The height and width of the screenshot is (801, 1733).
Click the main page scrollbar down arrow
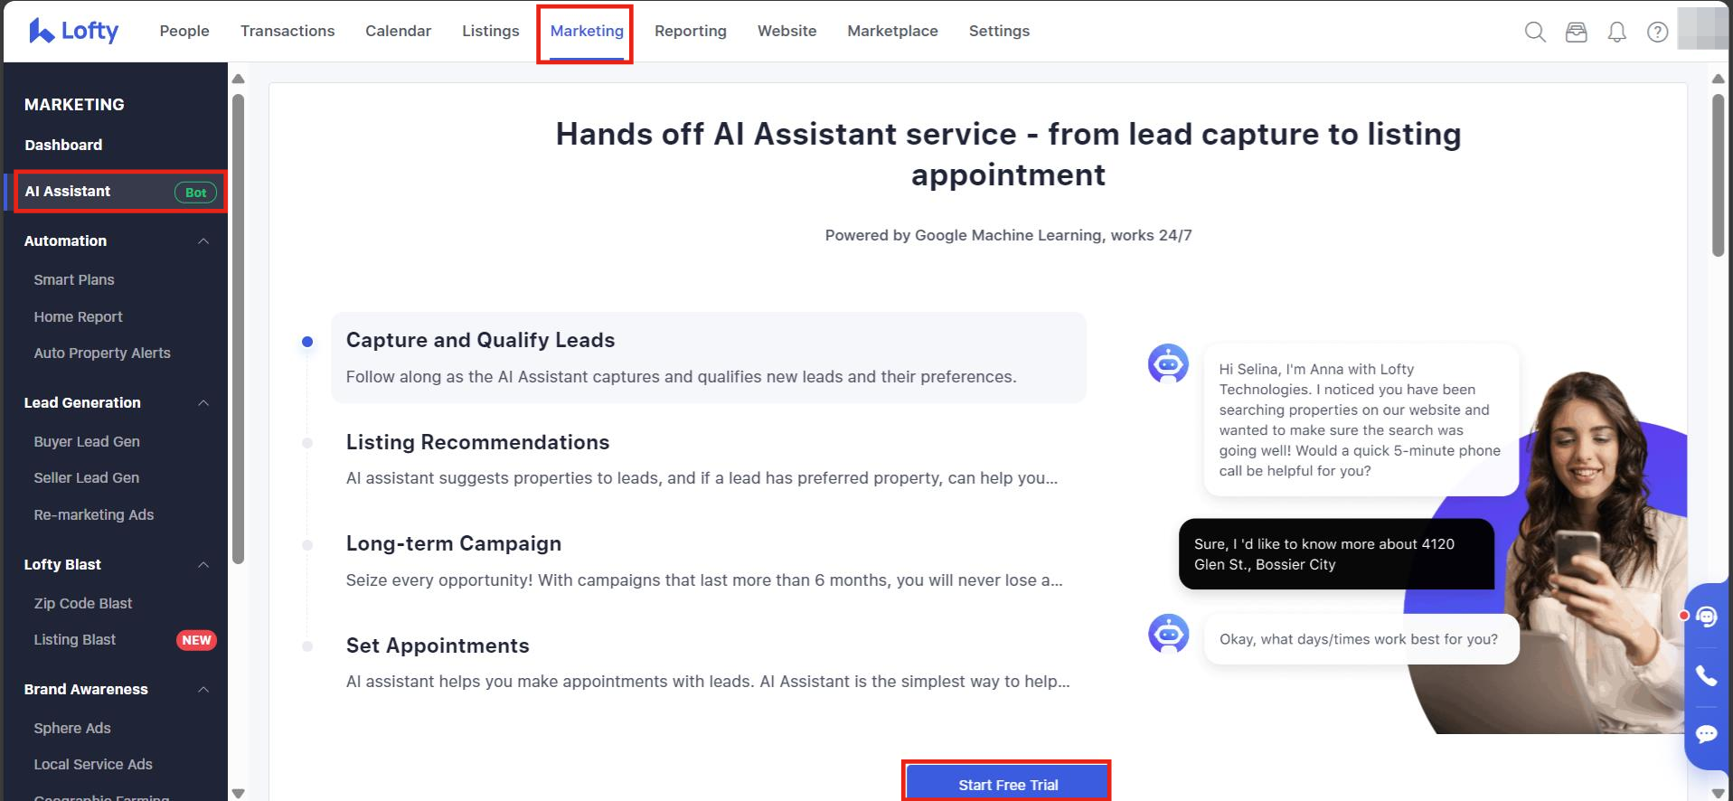[x=1718, y=793]
